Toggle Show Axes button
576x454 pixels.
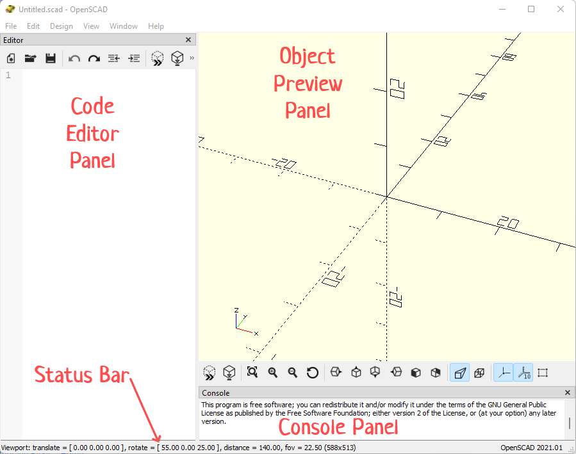click(x=503, y=373)
